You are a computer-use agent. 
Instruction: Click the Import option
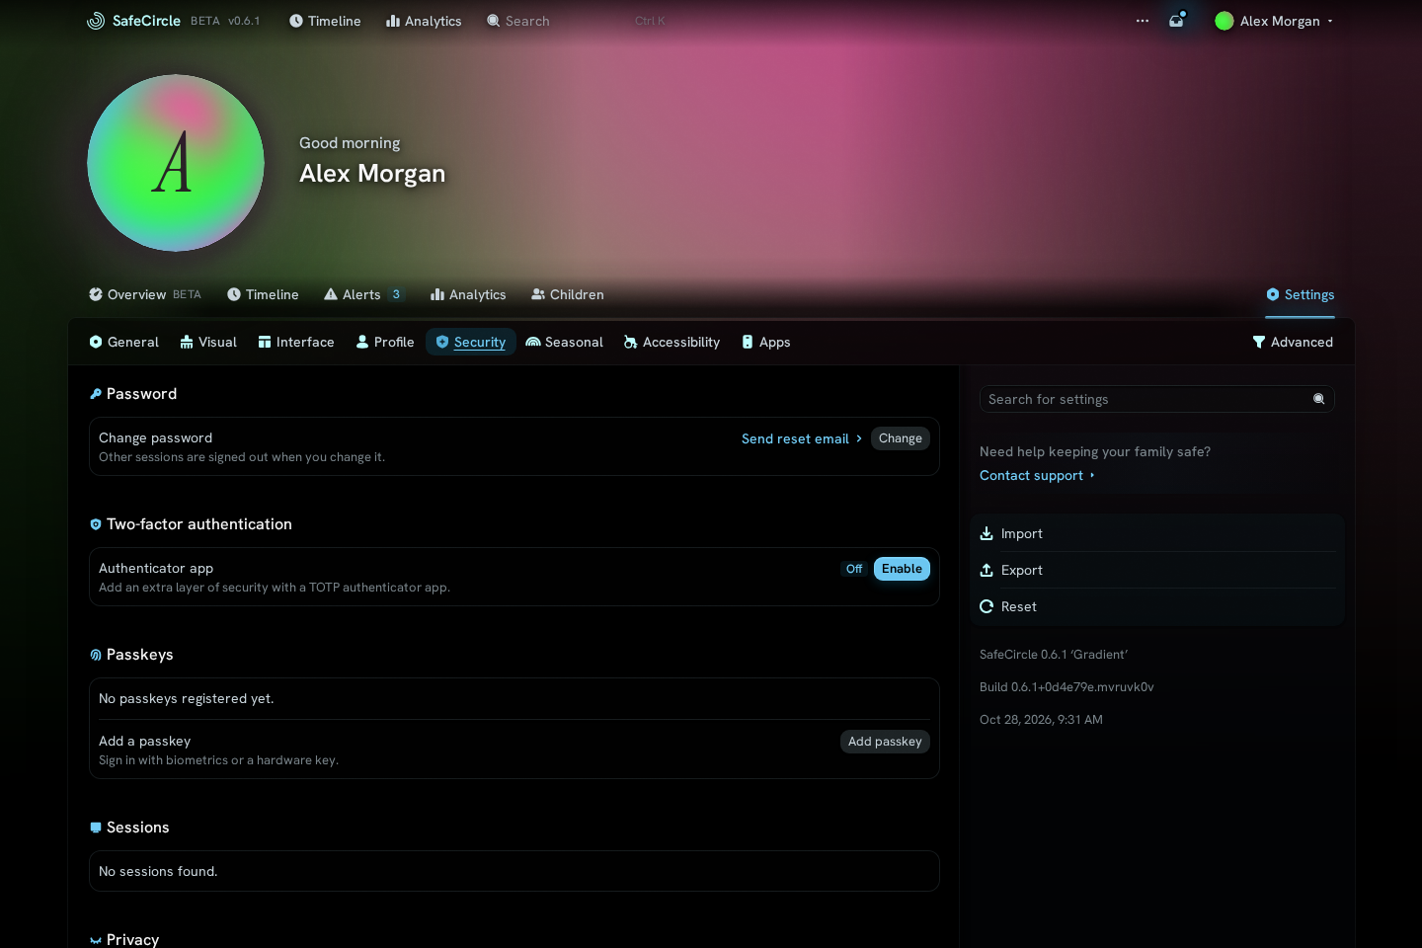pos(1157,533)
